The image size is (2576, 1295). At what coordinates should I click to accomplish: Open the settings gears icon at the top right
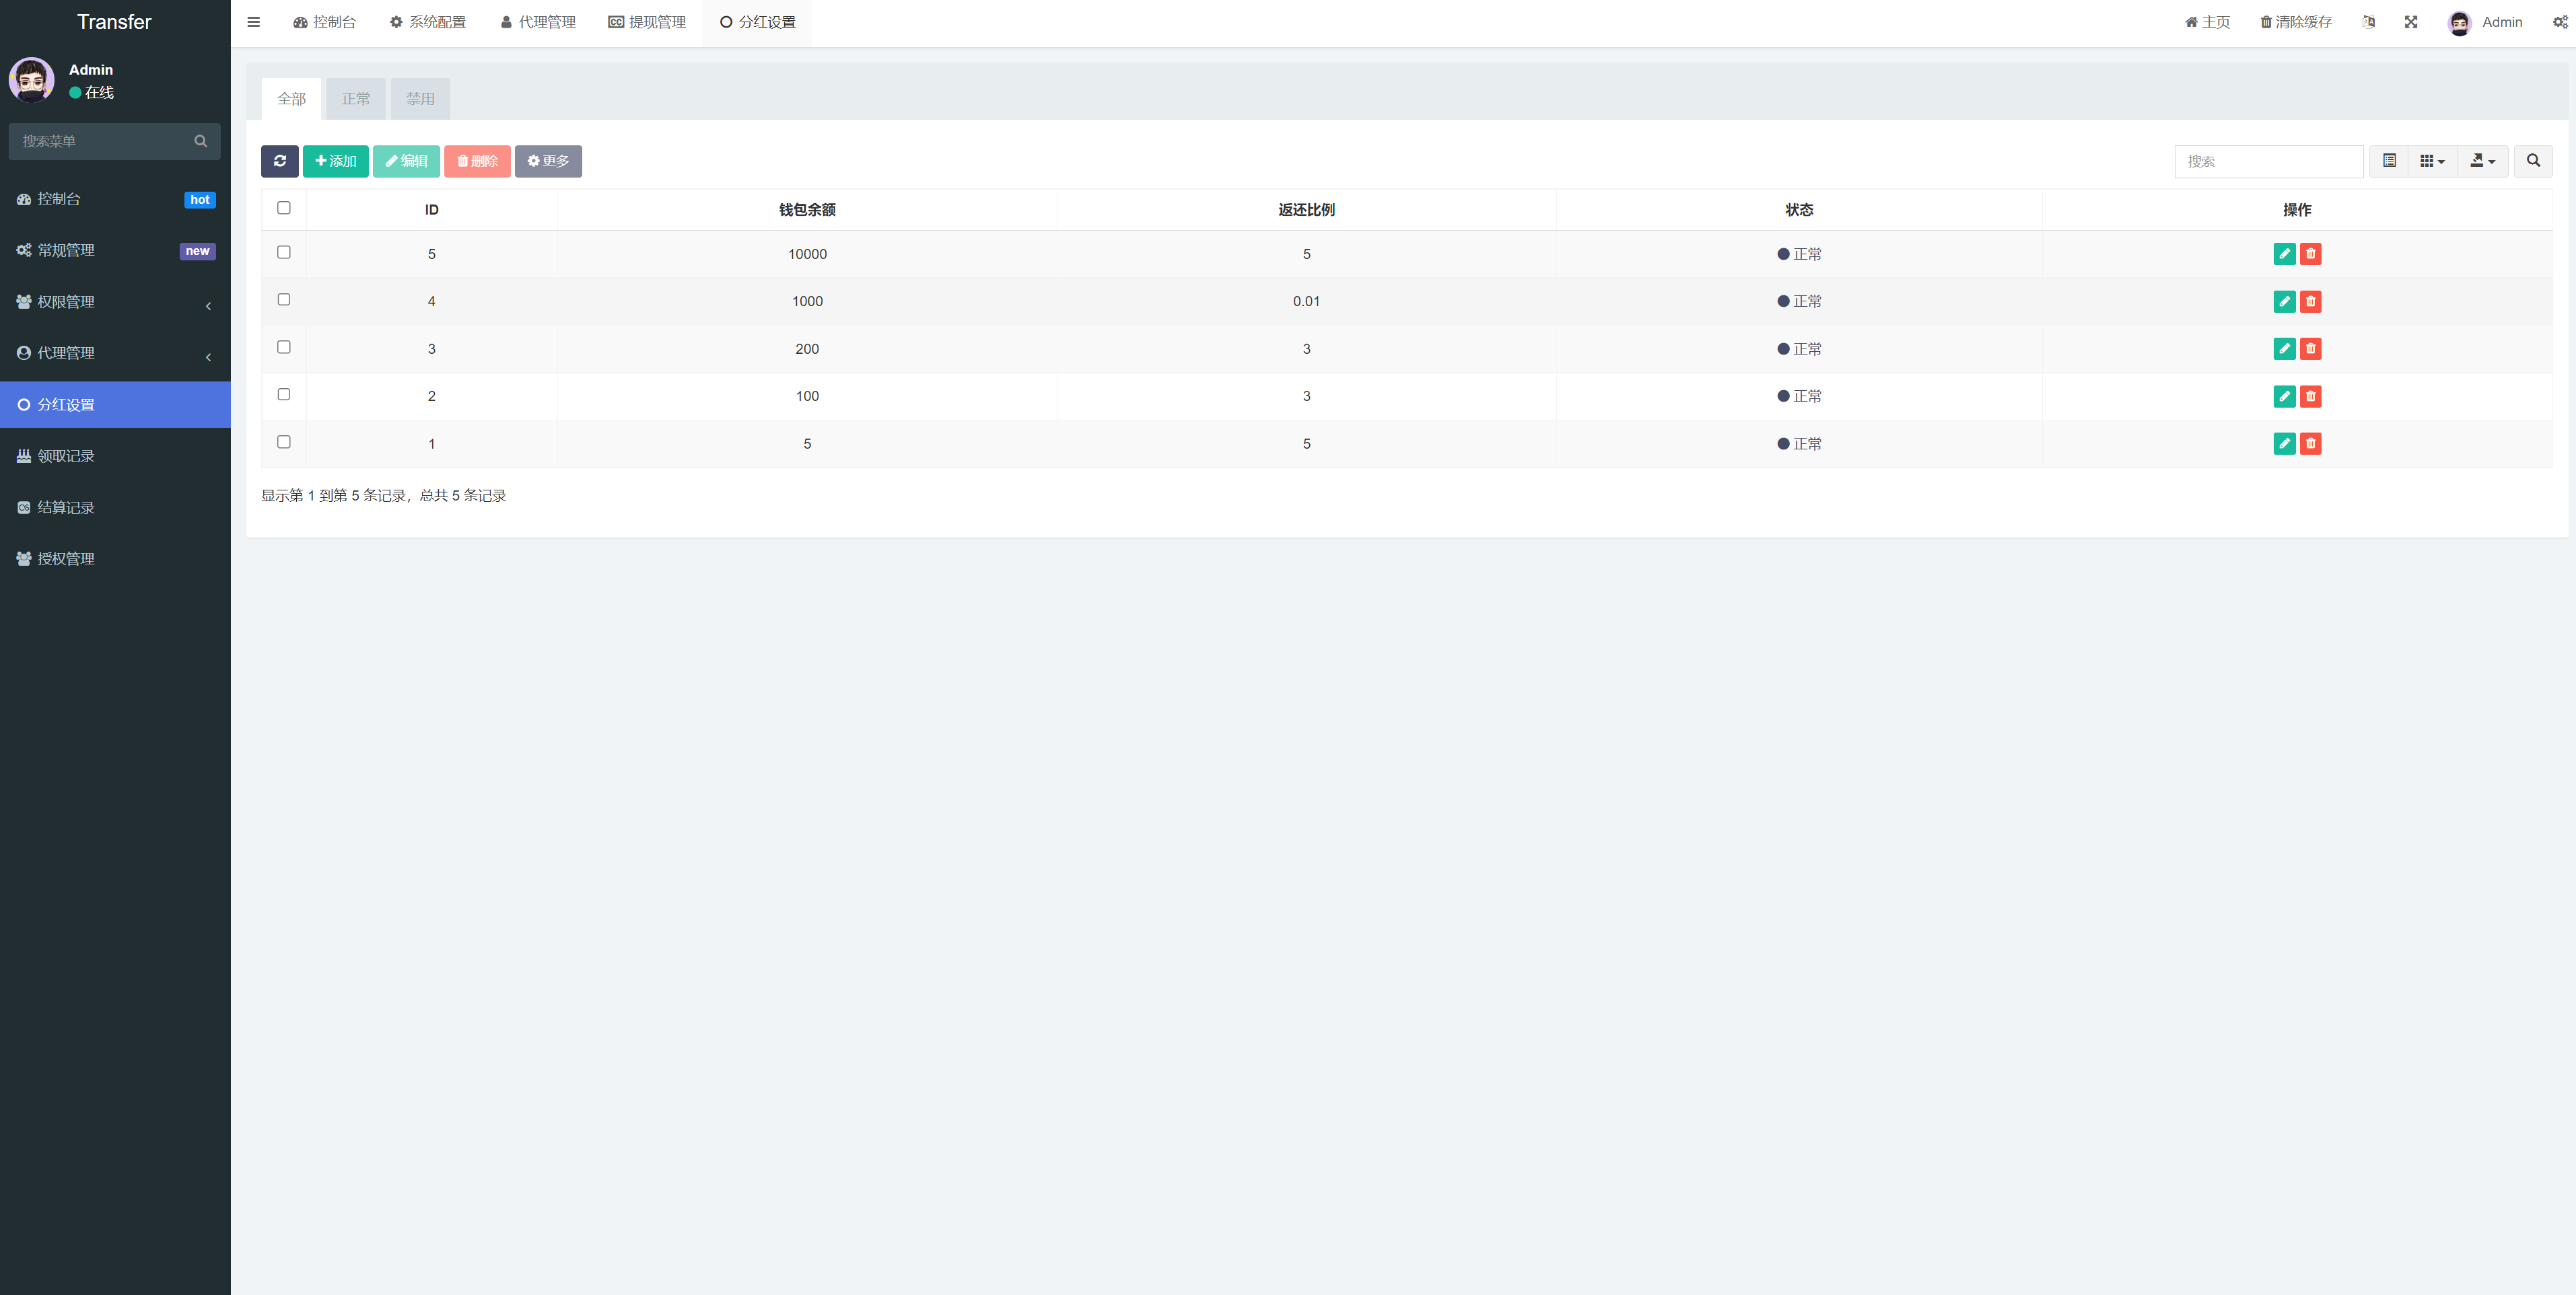click(2559, 22)
